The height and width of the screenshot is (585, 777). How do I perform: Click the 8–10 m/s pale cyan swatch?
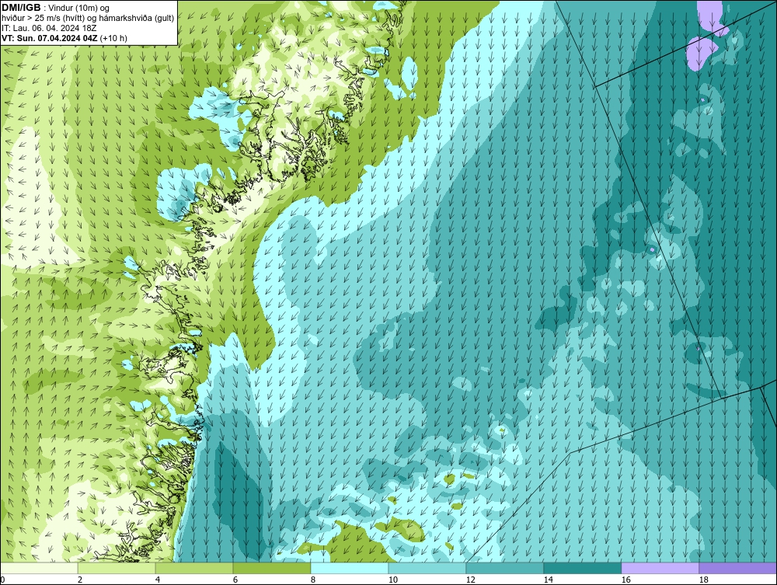click(350, 568)
